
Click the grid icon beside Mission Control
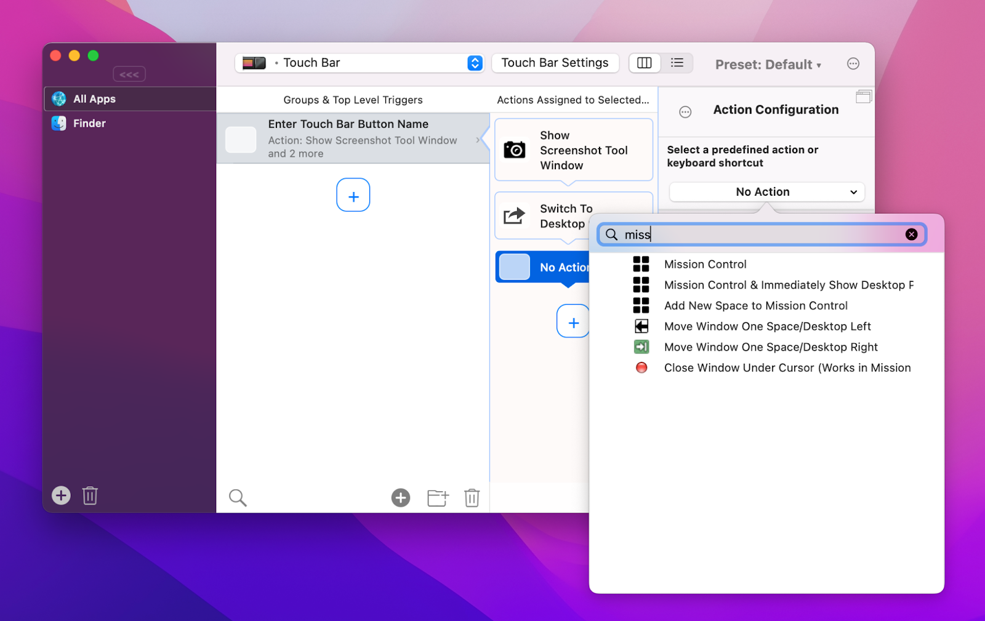[641, 264]
